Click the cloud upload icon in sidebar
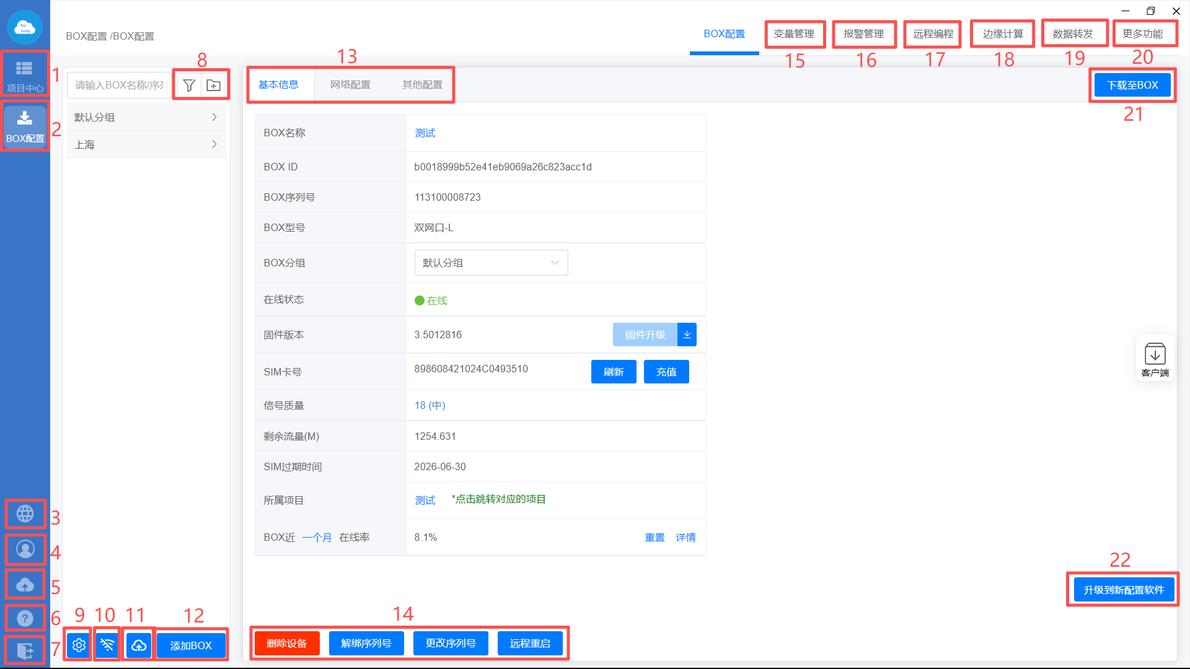The width and height of the screenshot is (1190, 669). (25, 584)
